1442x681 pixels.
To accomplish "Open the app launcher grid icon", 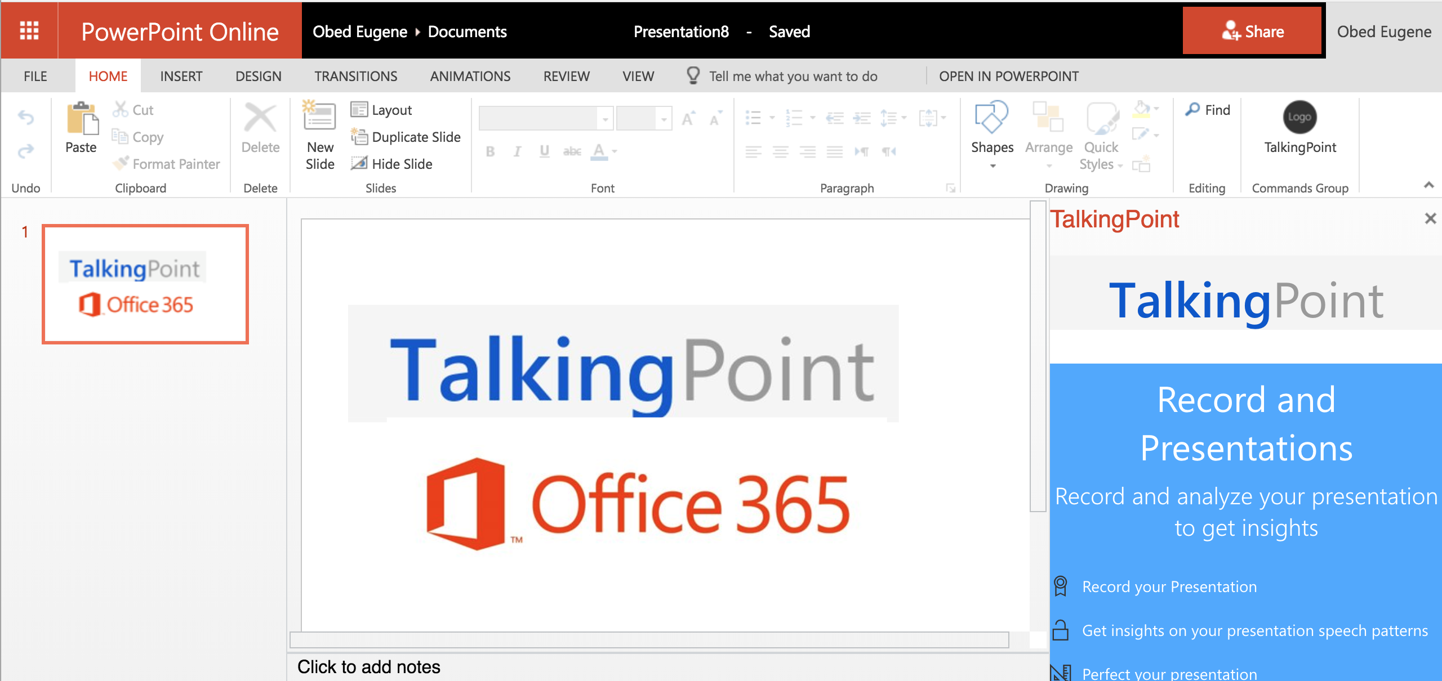I will click(x=29, y=30).
